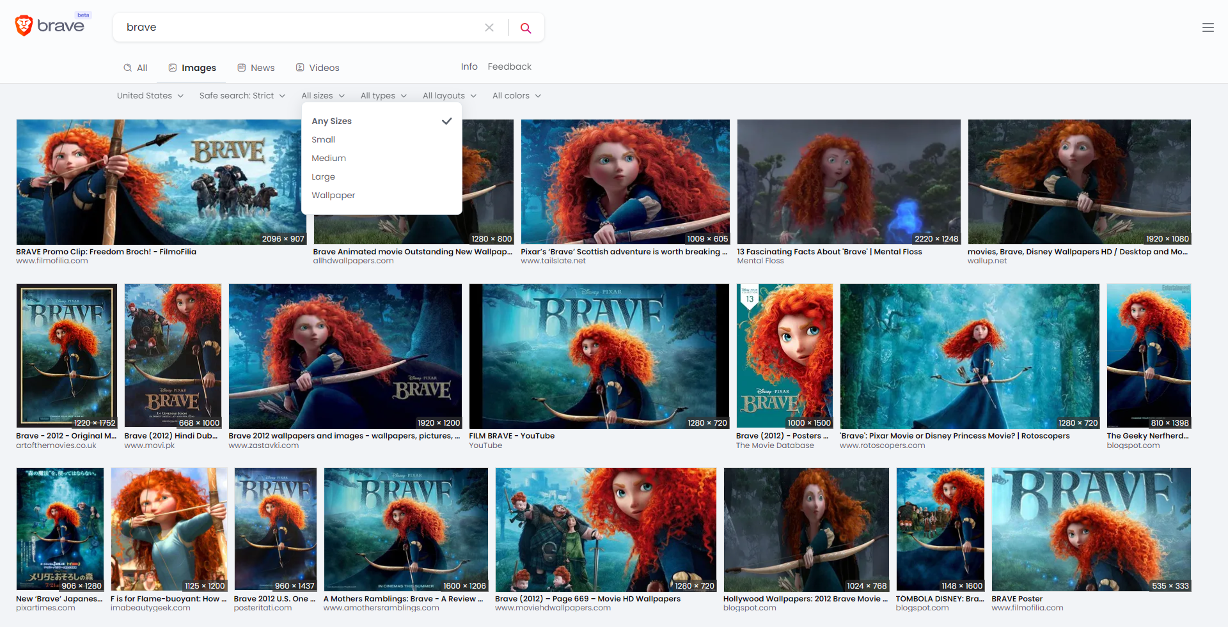Click the www.tailslate.net source link
The image size is (1228, 627).
point(553,261)
